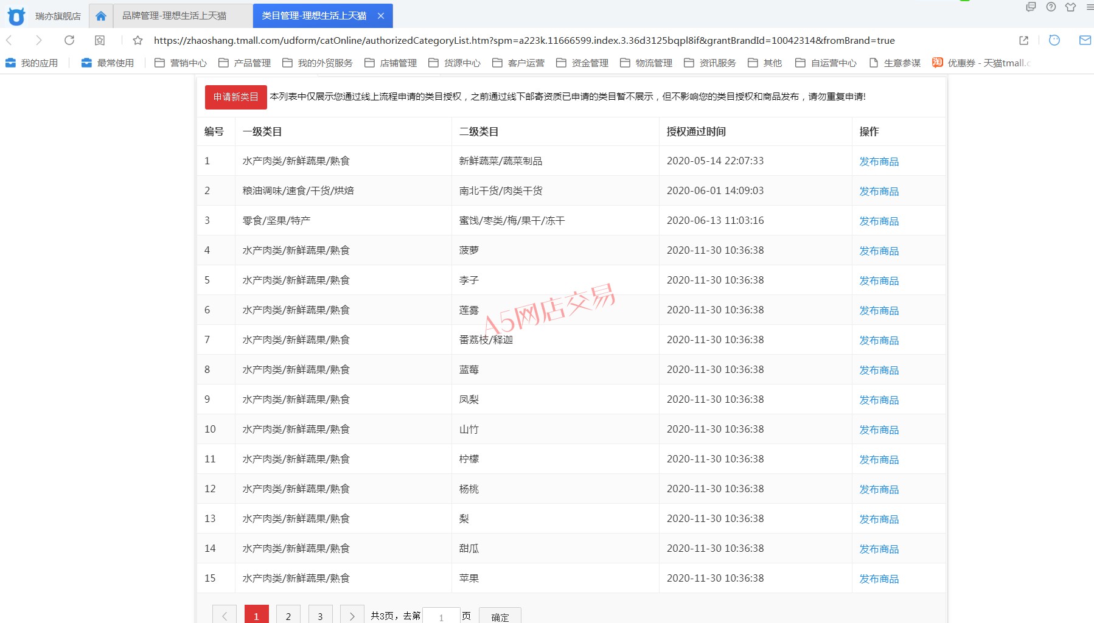The width and height of the screenshot is (1094, 623).
Task: Switch to 品牌管理-理想生活上天猫 tab
Action: click(183, 16)
